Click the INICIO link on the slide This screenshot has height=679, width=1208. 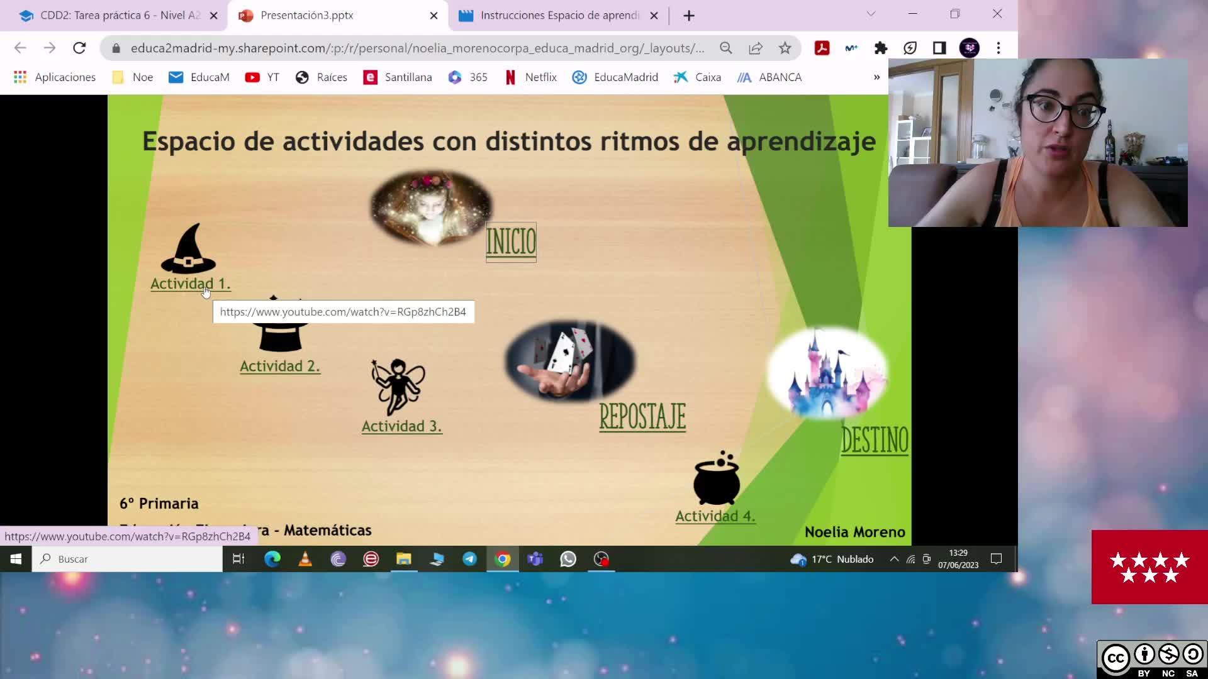pyautogui.click(x=511, y=242)
